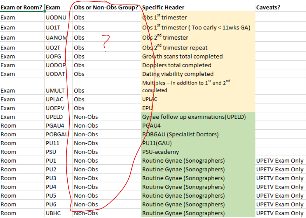
Task: Click the Exam type cell in UMULT row
Action: [22, 87]
